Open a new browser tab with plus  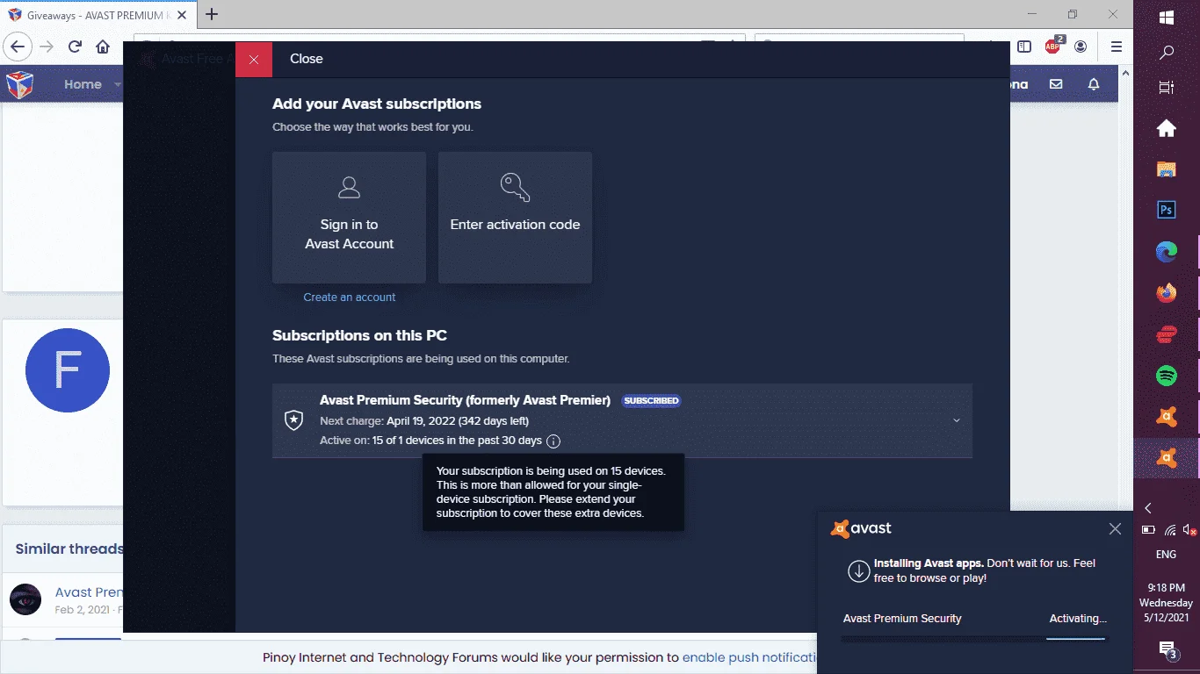tap(212, 14)
